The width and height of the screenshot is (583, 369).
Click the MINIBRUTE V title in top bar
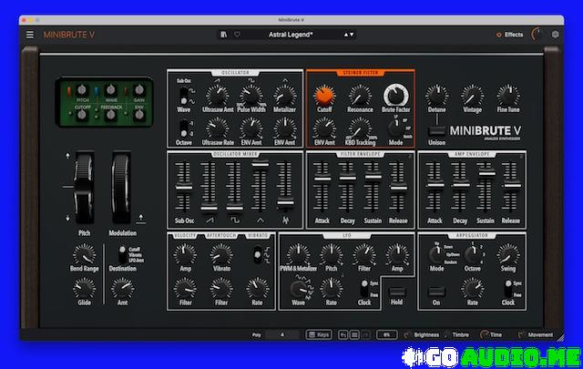click(69, 35)
